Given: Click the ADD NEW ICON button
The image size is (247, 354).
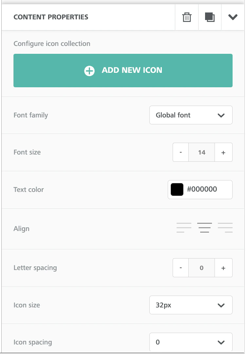Looking at the screenshot, I should (x=123, y=70).
